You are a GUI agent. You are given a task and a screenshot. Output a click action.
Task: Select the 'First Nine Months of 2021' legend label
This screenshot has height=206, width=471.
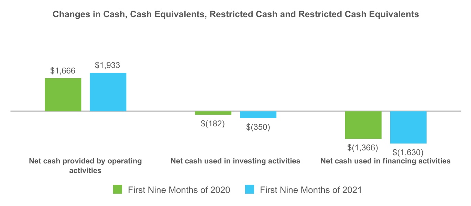click(311, 190)
